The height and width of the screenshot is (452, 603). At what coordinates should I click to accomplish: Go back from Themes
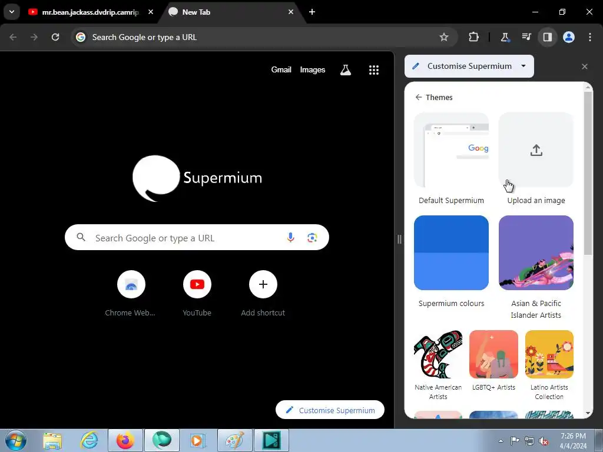(x=419, y=97)
